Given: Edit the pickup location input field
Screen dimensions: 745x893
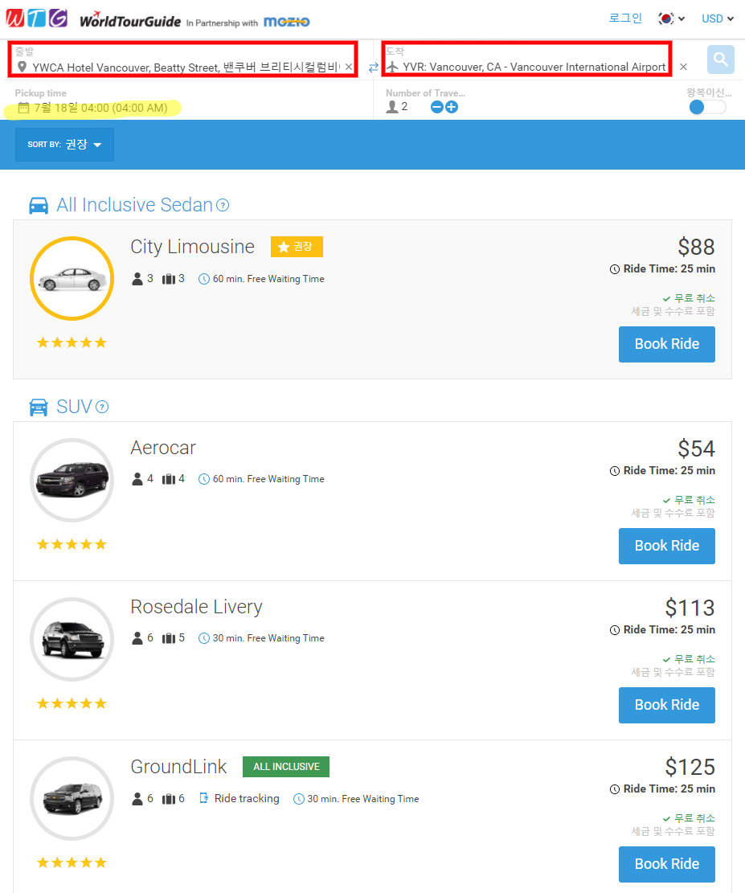Looking at the screenshot, I should point(185,68).
